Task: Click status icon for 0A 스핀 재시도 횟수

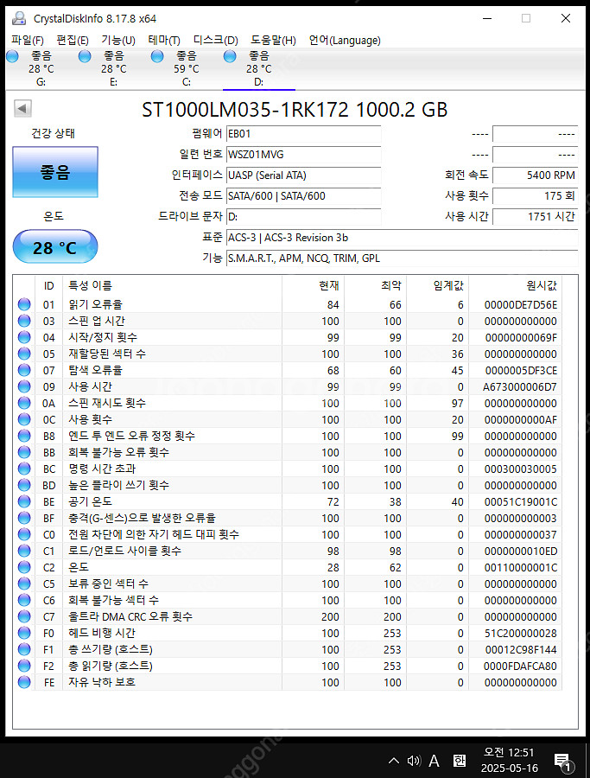Action: [x=24, y=403]
